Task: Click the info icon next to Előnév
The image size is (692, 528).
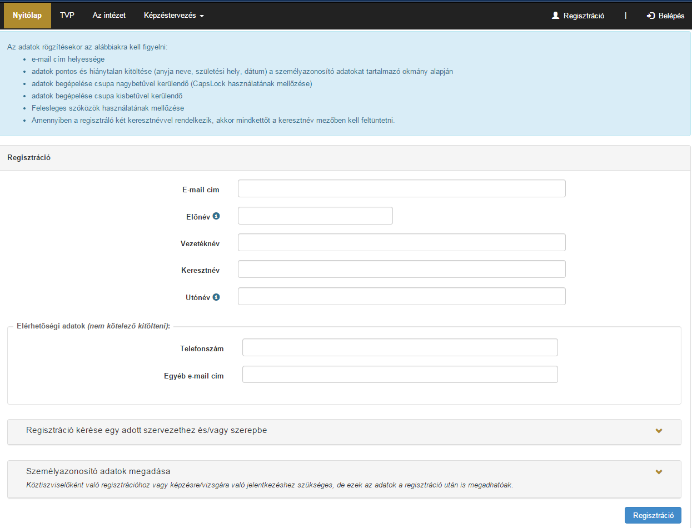Action: tap(216, 216)
